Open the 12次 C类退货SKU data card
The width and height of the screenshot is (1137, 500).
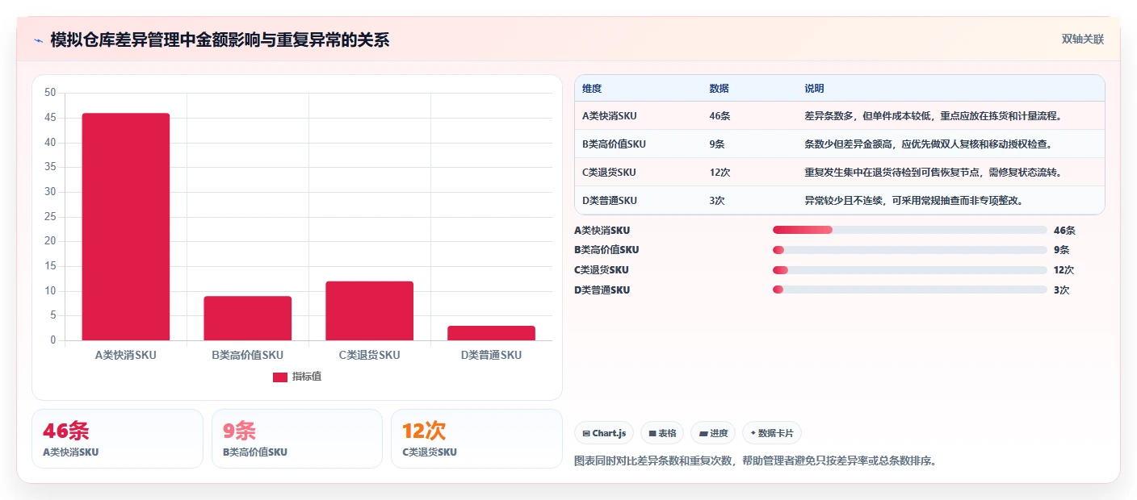[476, 439]
